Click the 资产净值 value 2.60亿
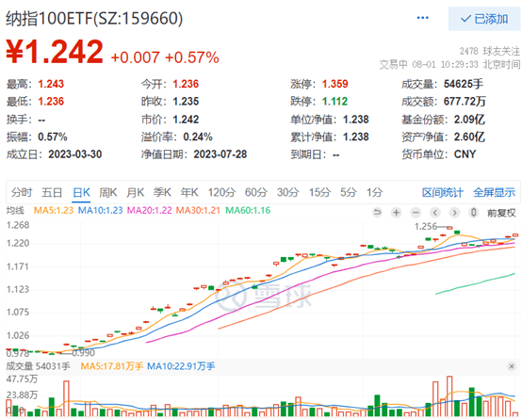The height and width of the screenshot is (419, 522). point(469,137)
